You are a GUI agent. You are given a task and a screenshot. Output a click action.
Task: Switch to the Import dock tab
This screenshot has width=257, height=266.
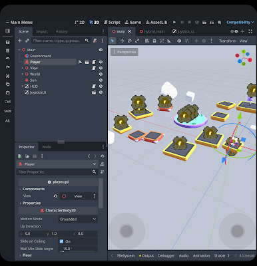(42, 31)
